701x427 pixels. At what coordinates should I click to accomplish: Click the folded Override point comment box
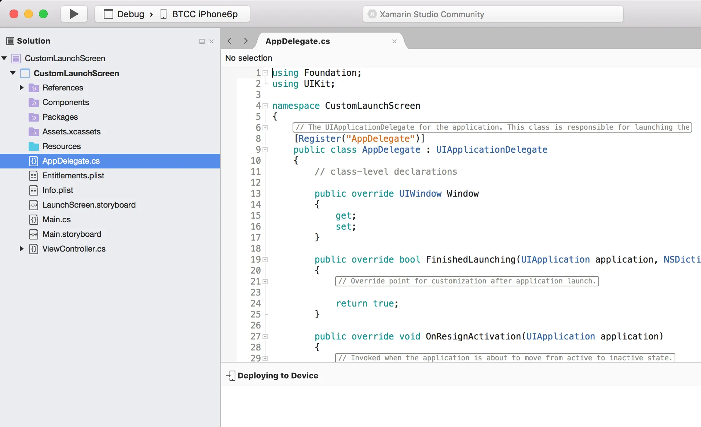[467, 281]
